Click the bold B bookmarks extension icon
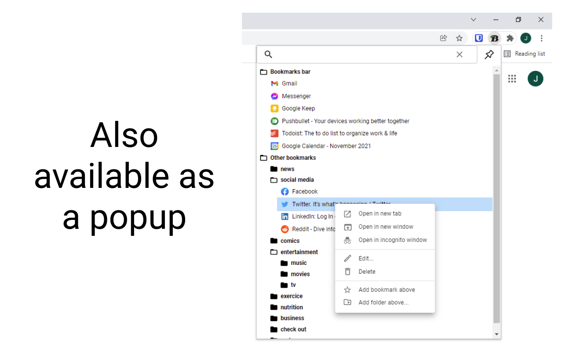This screenshot has width=563, height=352. pyautogui.click(x=494, y=38)
